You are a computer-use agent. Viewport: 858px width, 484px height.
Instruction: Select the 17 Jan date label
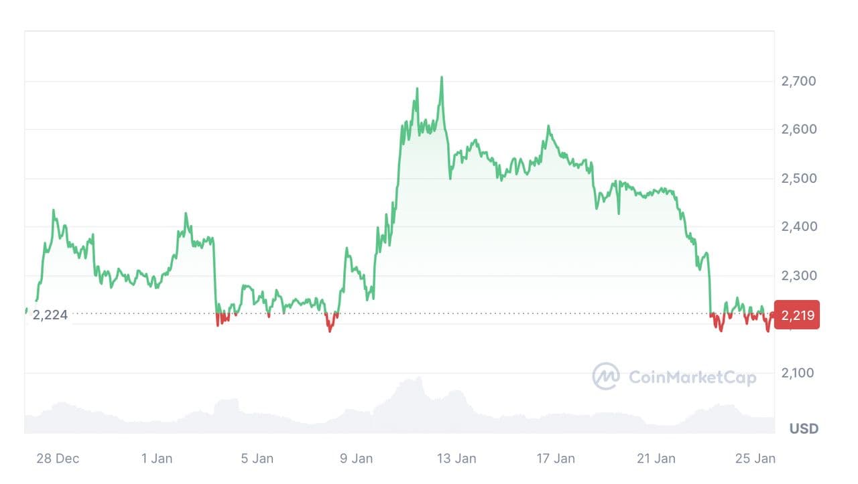coord(556,459)
